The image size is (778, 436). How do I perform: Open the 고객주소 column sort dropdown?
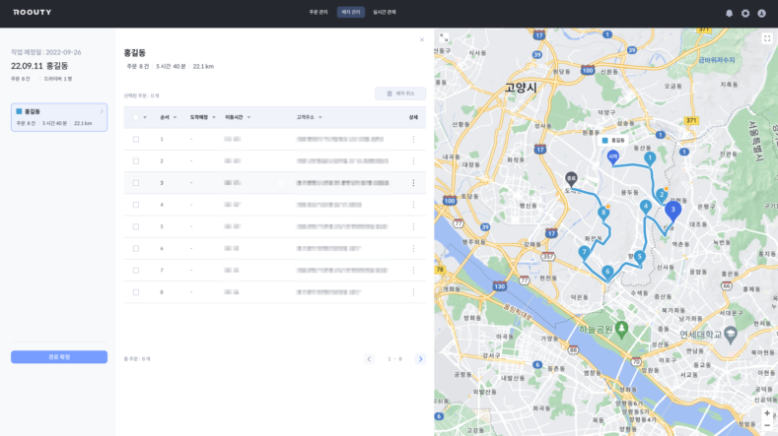(320, 117)
